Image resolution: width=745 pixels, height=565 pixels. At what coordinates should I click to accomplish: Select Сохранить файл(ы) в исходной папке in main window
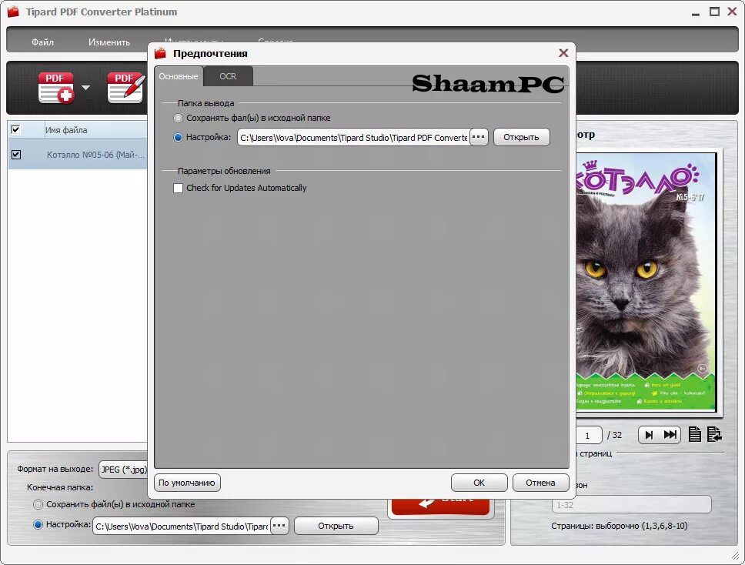(x=38, y=504)
